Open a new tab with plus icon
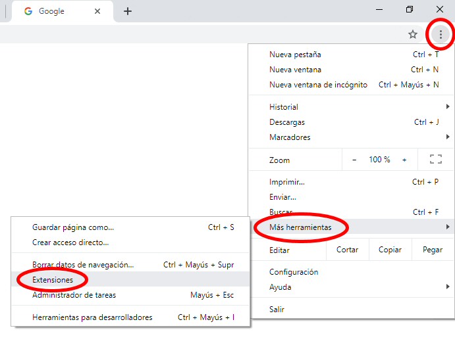Image resolution: width=455 pixels, height=345 pixels. (x=128, y=11)
